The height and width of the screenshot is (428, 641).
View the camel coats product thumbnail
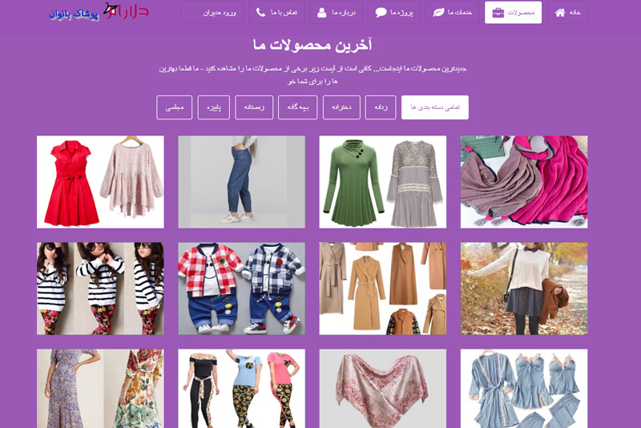383,289
